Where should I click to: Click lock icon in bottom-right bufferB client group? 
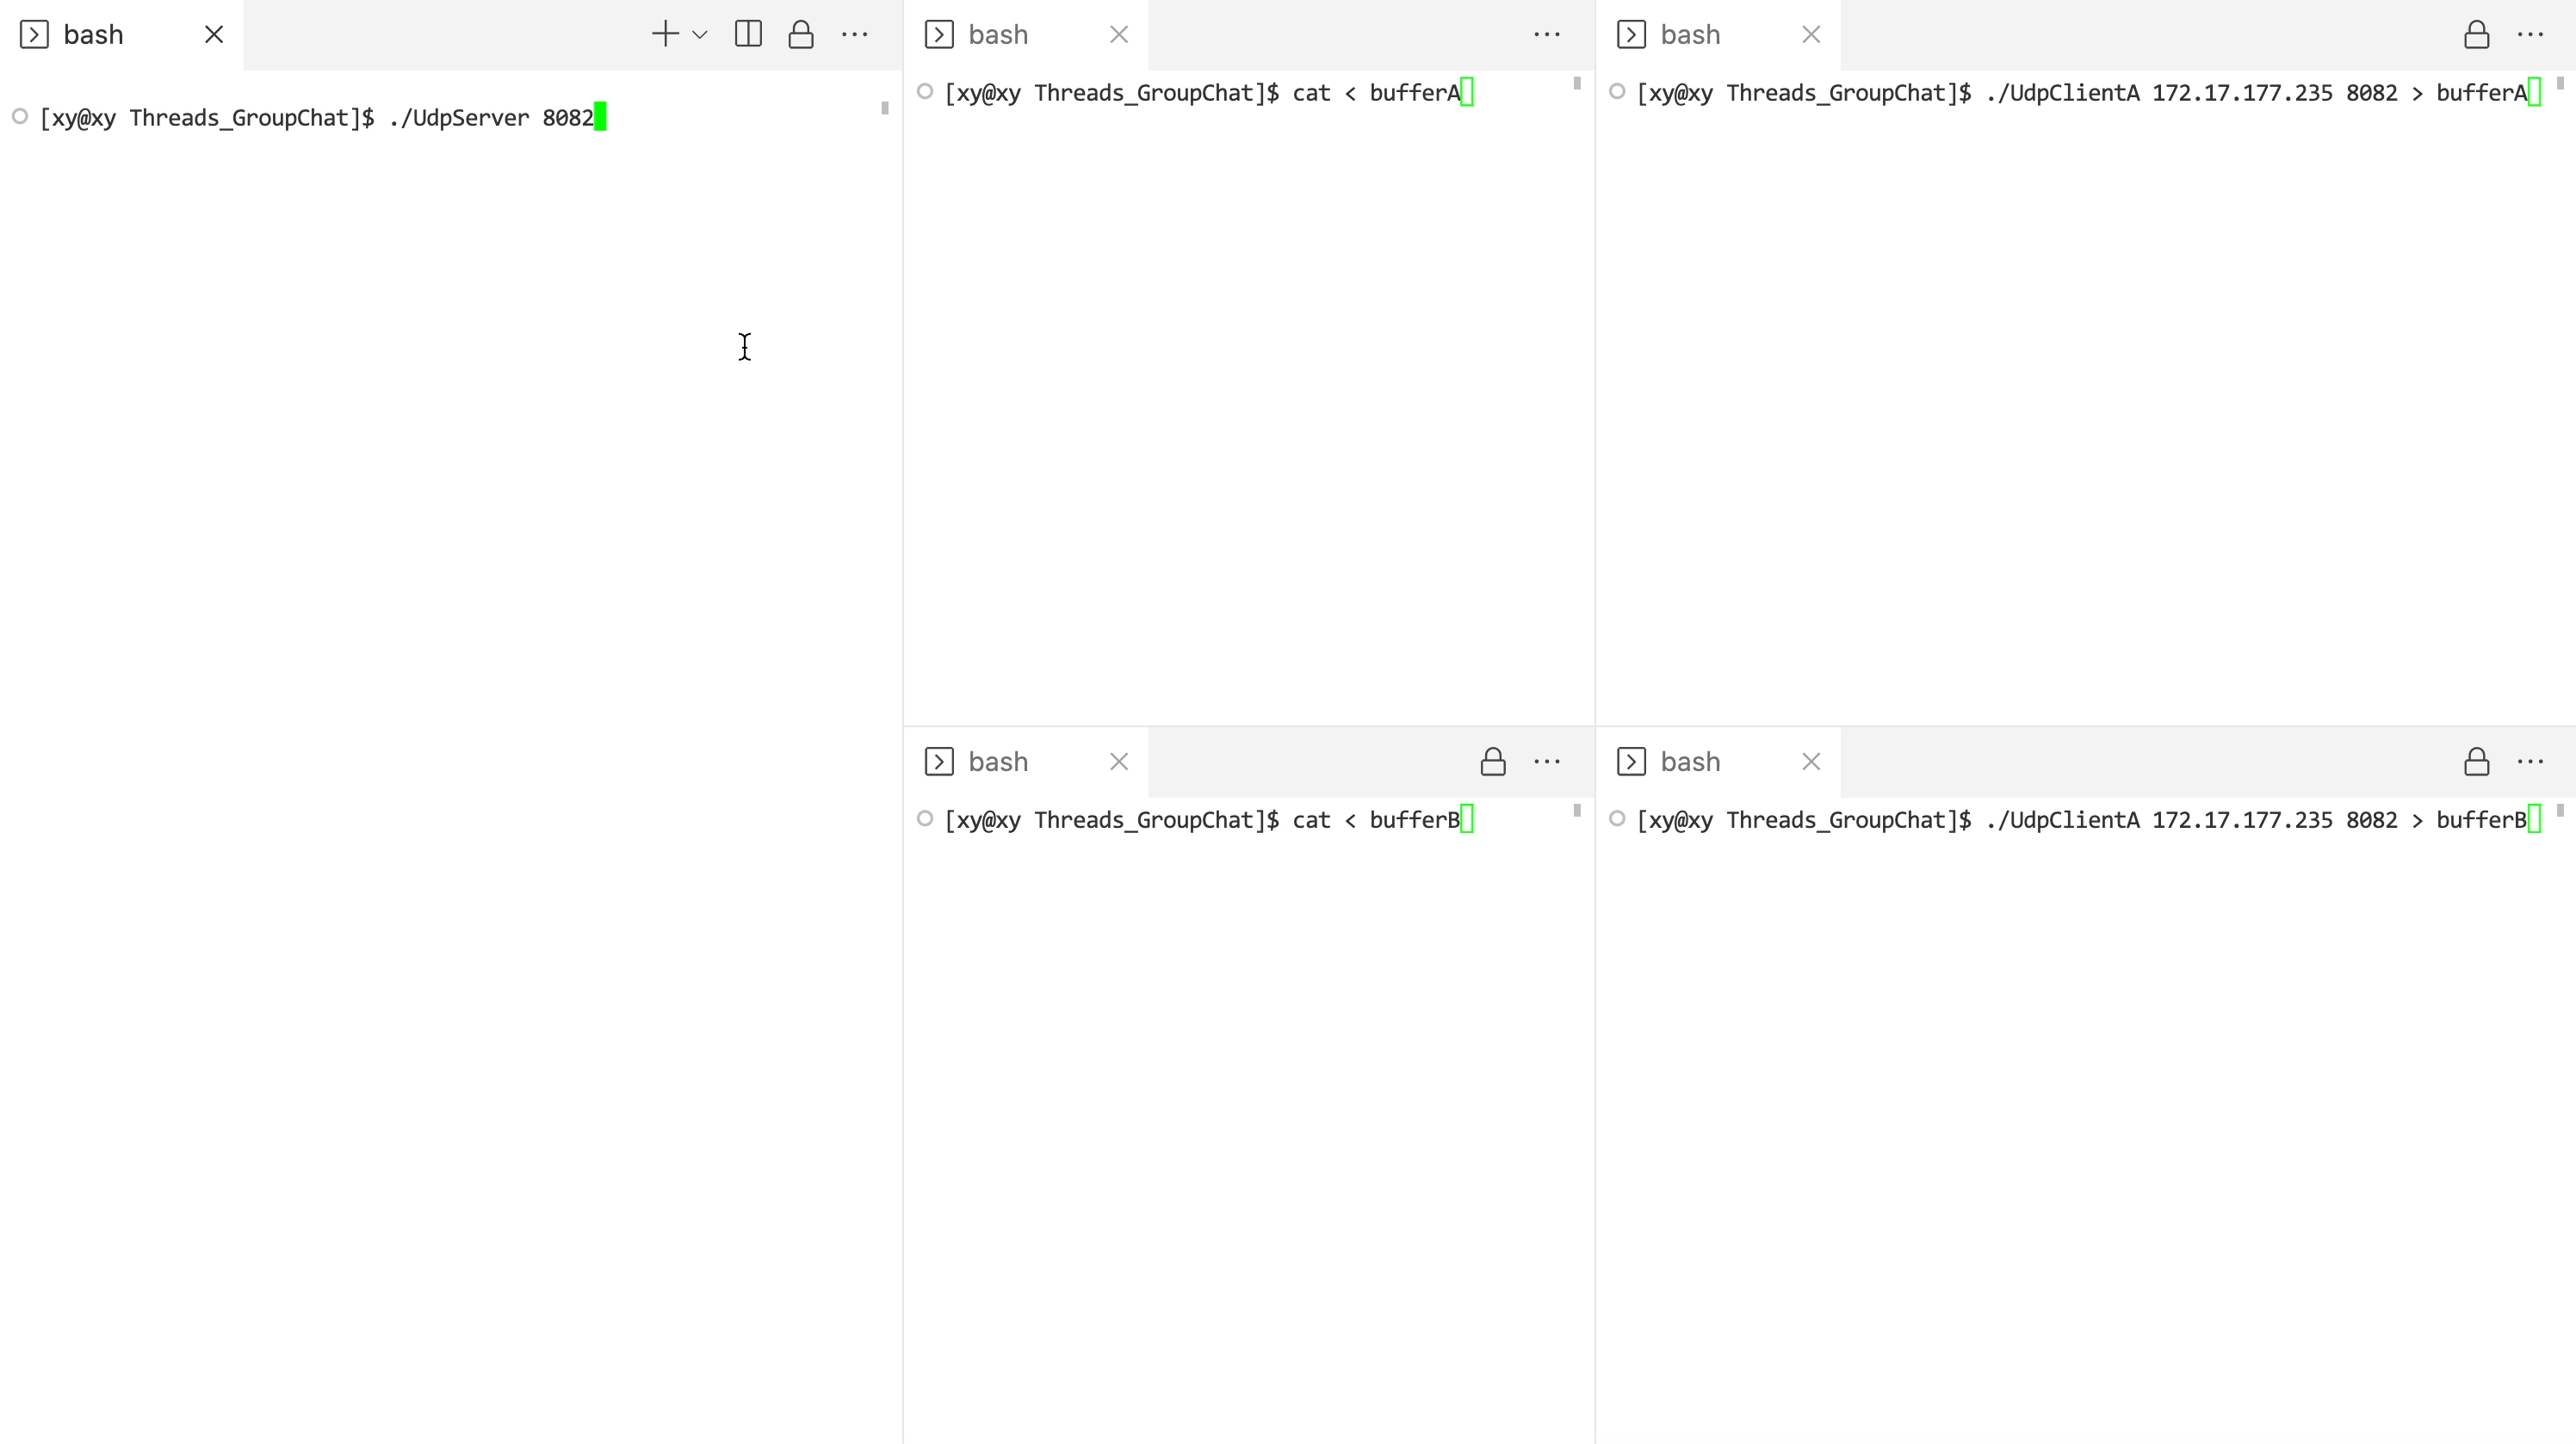[2476, 762]
